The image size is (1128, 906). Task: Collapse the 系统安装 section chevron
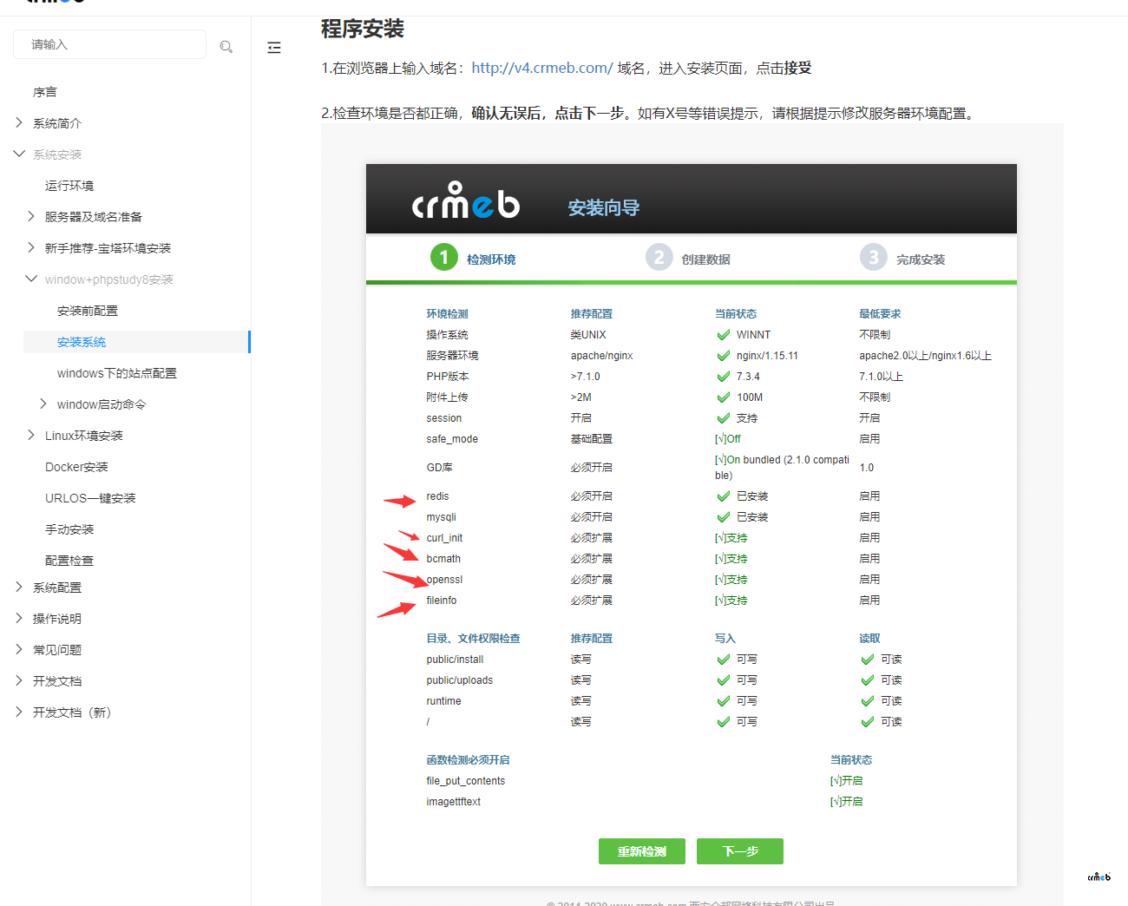[x=19, y=154]
